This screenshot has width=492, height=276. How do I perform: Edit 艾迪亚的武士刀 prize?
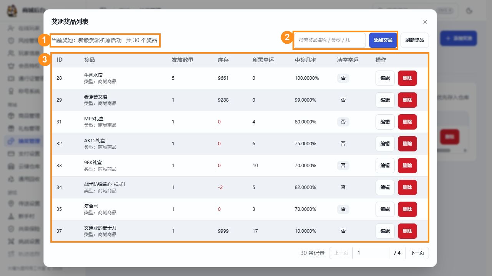coord(385,231)
